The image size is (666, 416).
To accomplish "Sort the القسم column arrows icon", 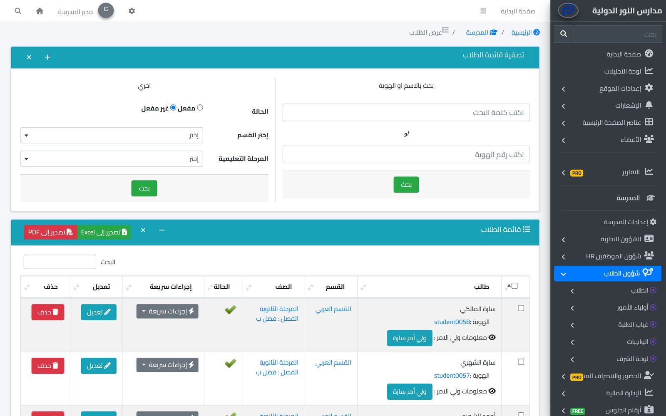I will [x=311, y=287].
